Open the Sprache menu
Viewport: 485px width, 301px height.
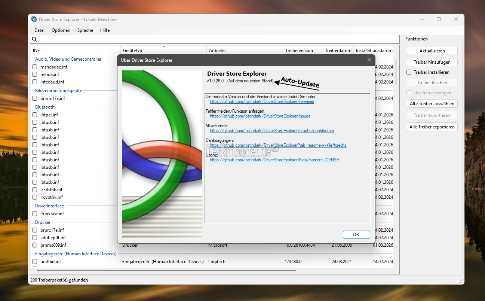click(85, 30)
